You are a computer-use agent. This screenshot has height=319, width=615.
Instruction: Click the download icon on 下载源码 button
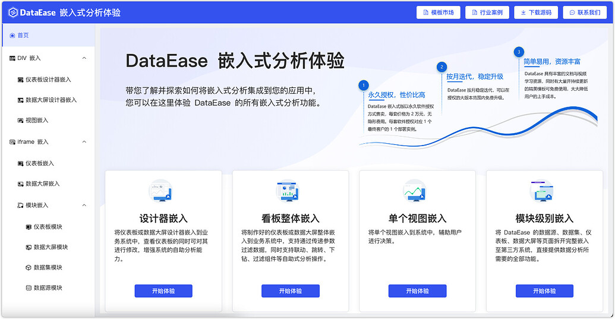click(523, 12)
